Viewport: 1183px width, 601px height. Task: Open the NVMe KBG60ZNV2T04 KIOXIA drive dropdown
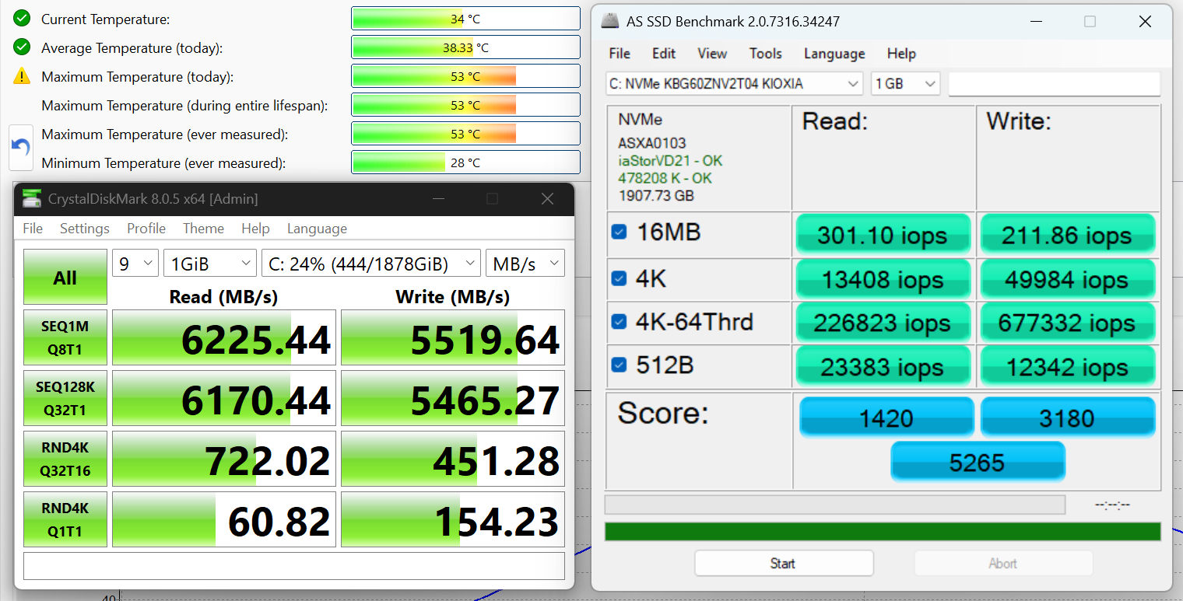(x=735, y=83)
